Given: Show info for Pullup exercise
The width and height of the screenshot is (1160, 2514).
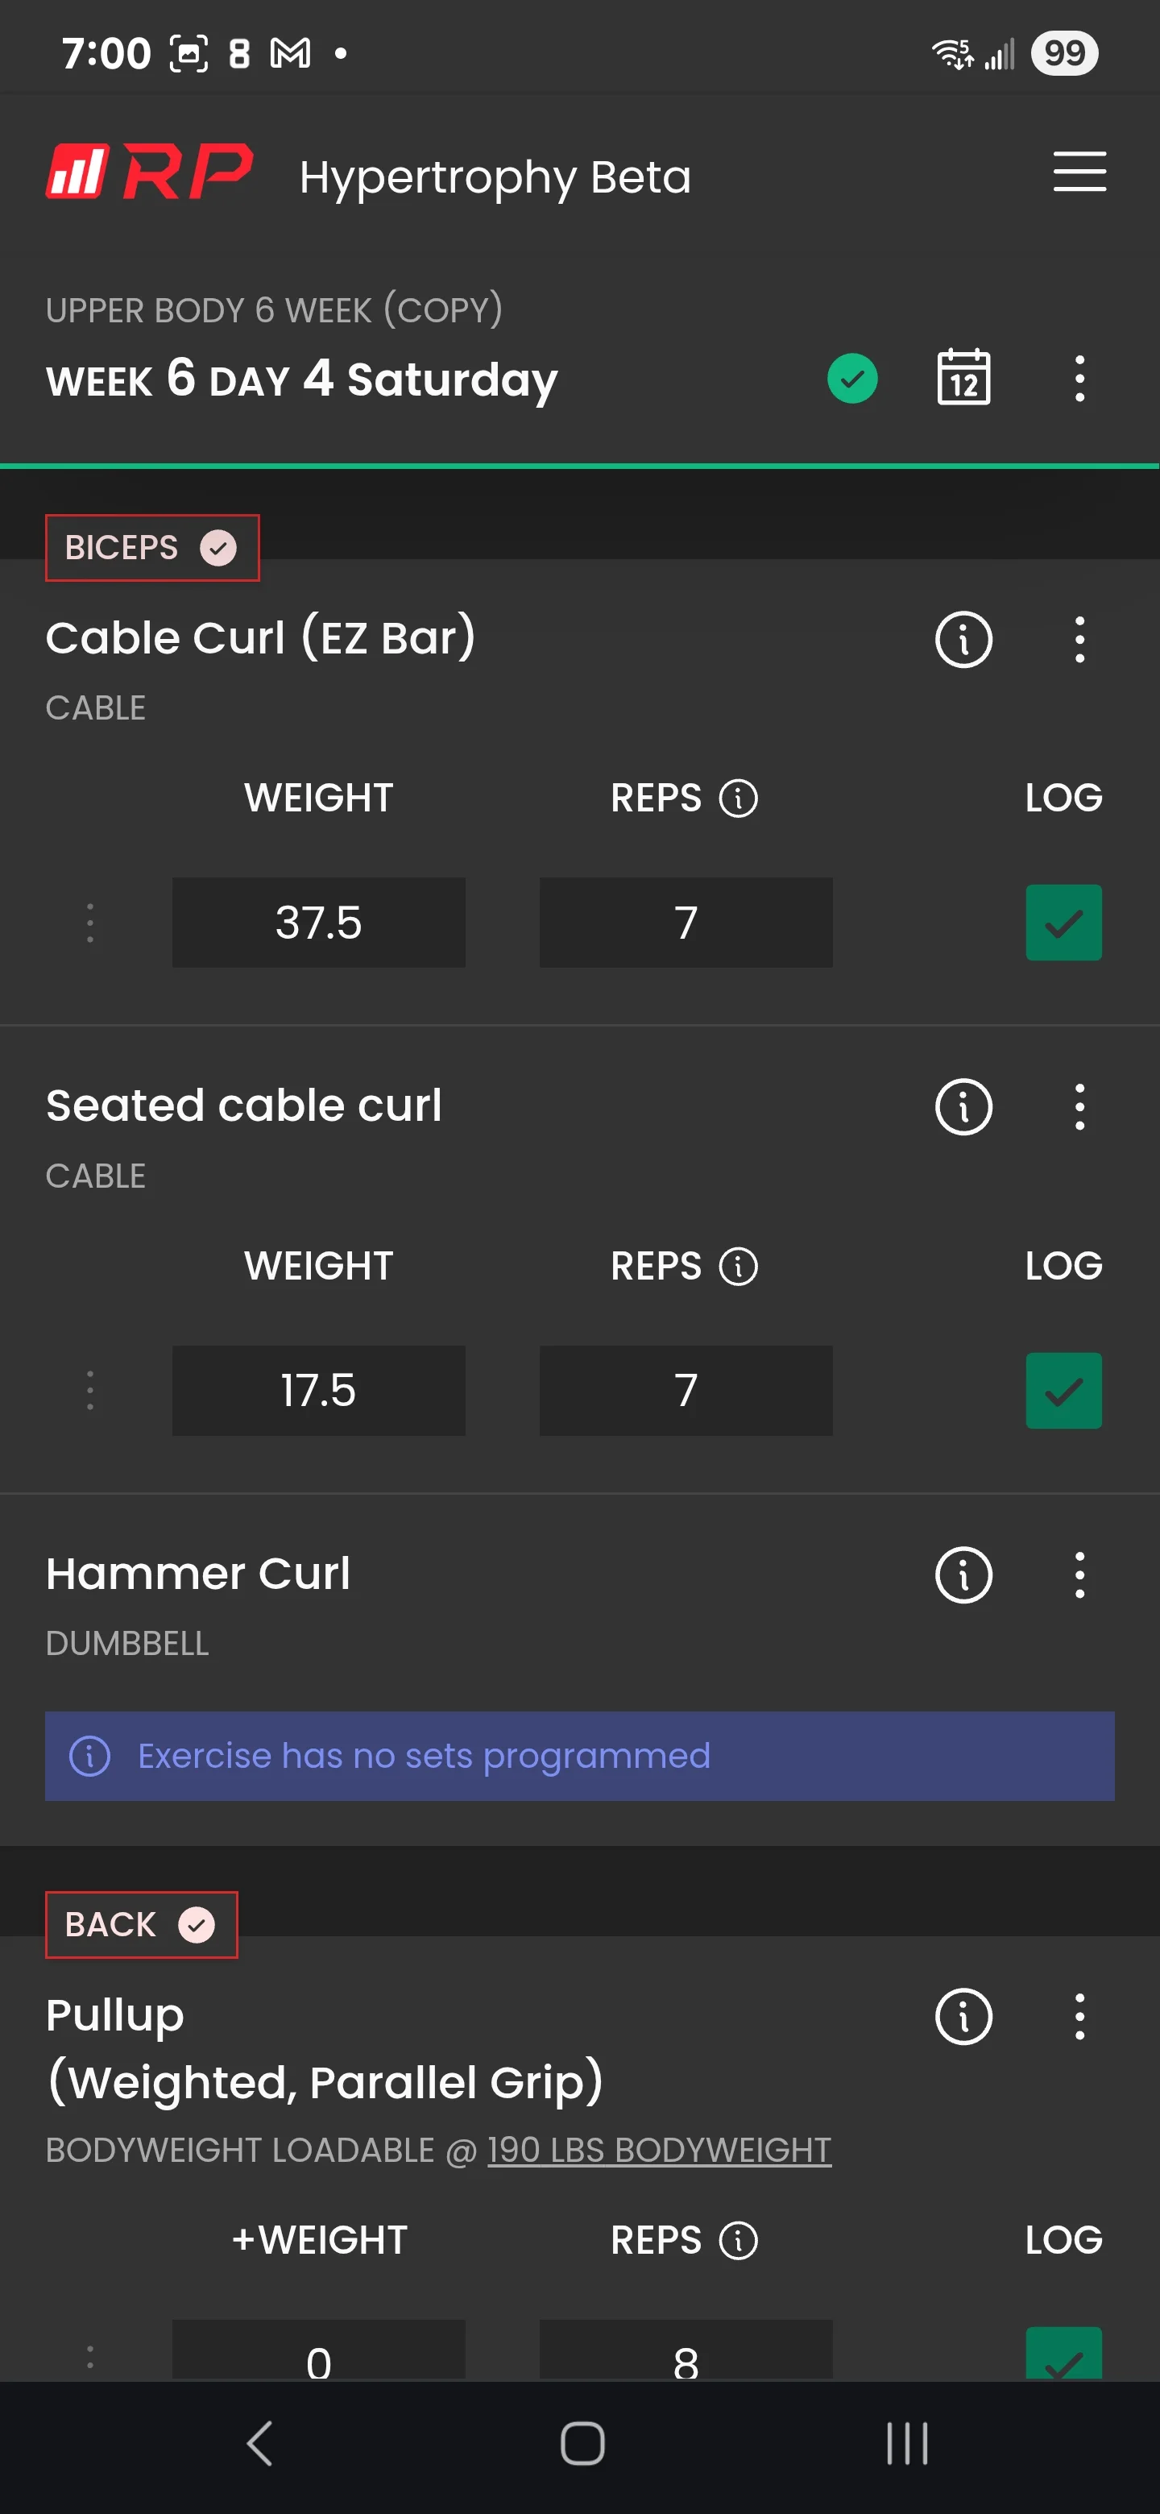Looking at the screenshot, I should pyautogui.click(x=963, y=2018).
